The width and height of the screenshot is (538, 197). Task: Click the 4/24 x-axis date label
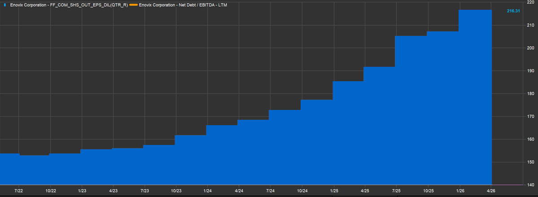point(239,190)
